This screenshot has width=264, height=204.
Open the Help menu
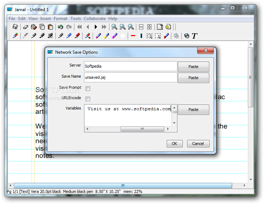click(x=113, y=19)
